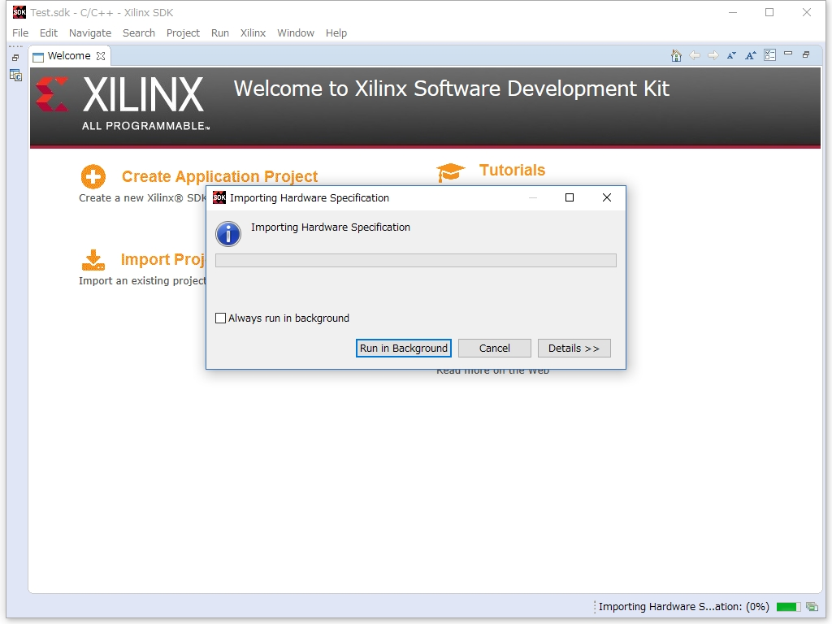Viewport: 832px width, 624px height.
Task: Click the SDK icon in dialog title bar
Action: tap(219, 198)
